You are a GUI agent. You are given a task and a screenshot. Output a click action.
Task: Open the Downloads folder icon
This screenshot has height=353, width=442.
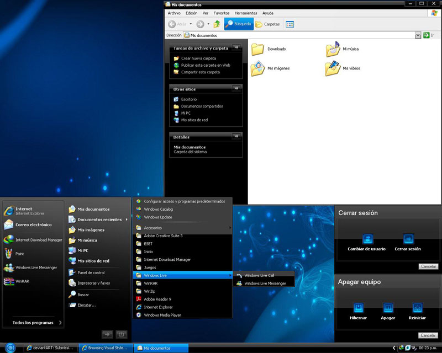pyautogui.click(x=257, y=49)
